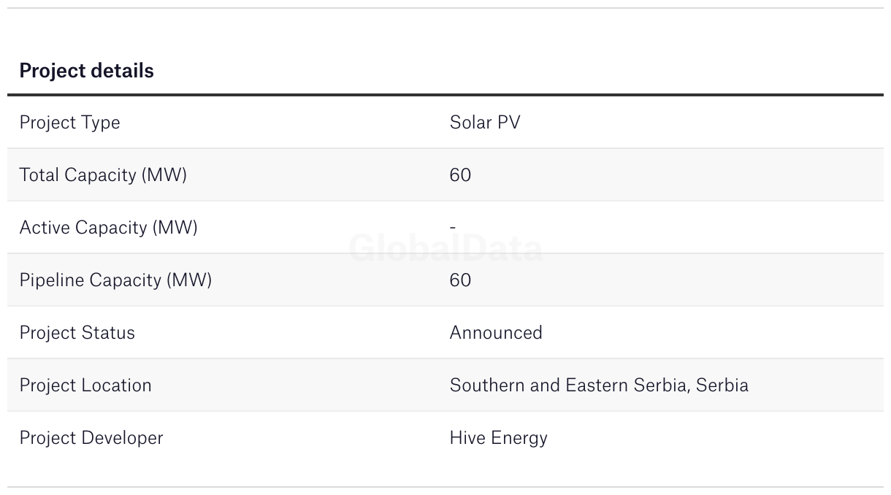This screenshot has width=891, height=495.
Task: Click the Project details heading
Action: (x=86, y=71)
